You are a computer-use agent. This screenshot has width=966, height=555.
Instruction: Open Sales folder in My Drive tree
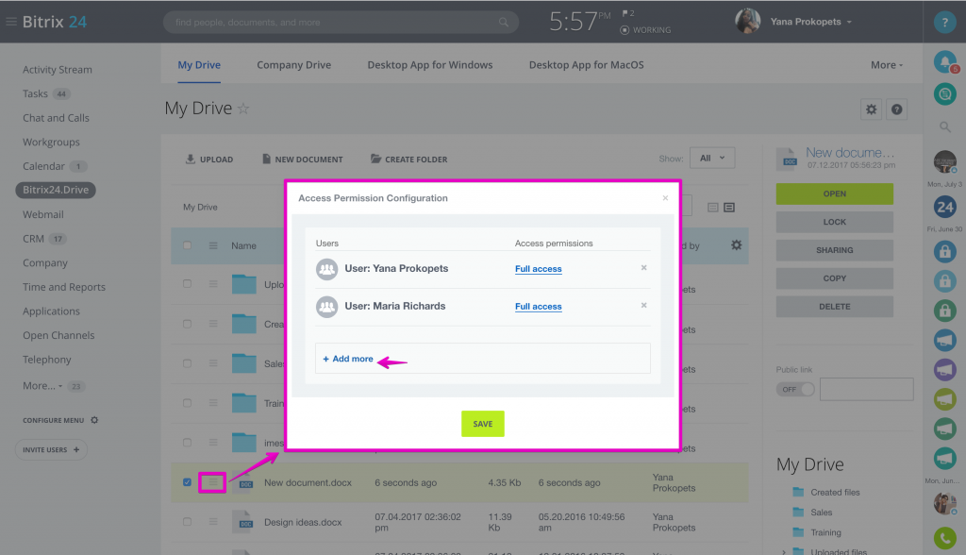click(822, 513)
